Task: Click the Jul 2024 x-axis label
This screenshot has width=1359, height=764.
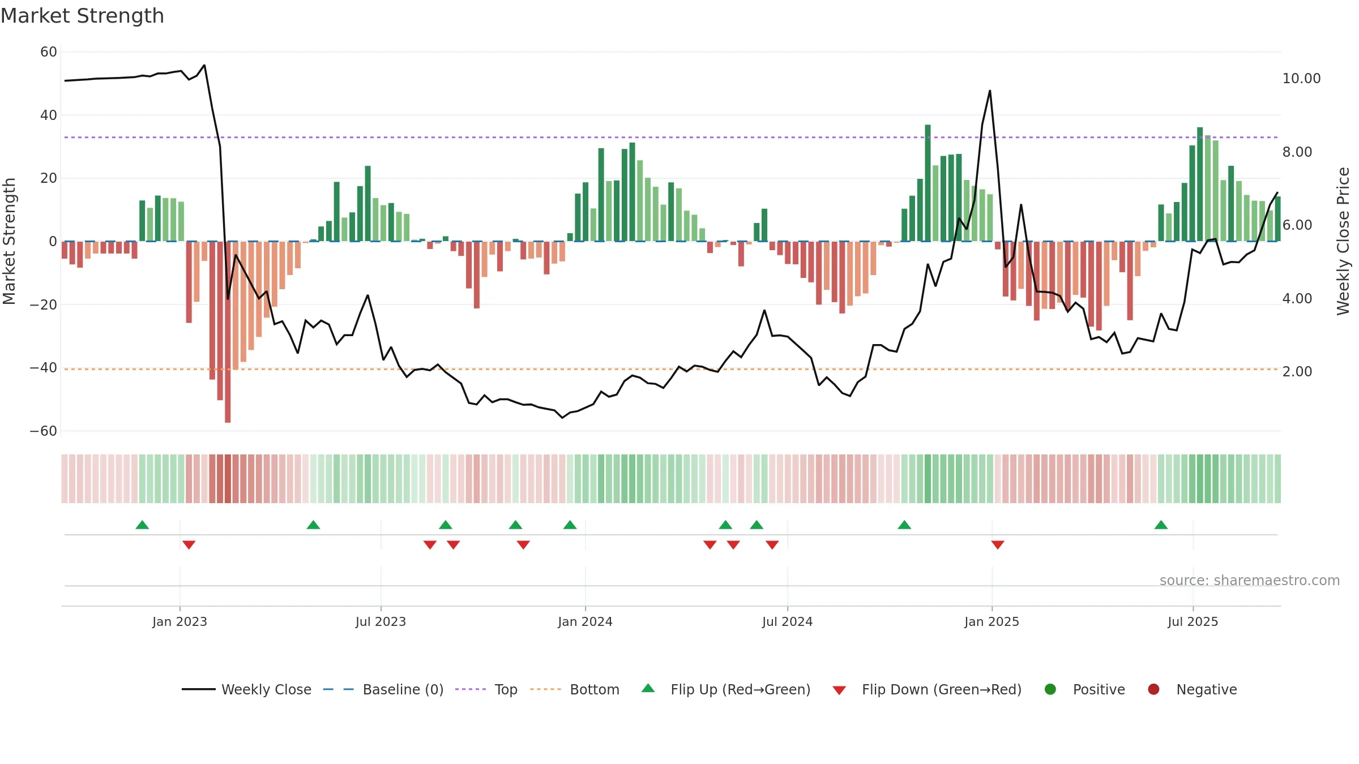Action: [787, 621]
